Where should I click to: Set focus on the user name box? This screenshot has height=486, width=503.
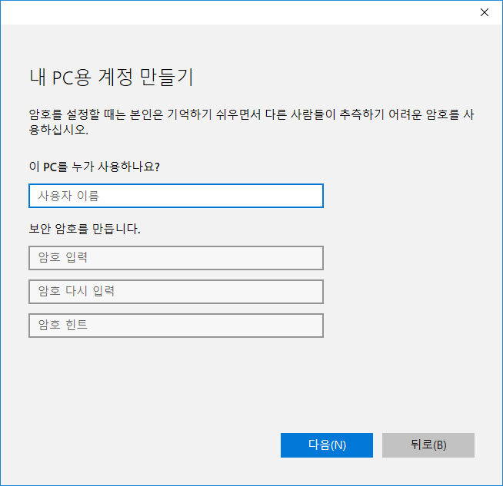(175, 196)
